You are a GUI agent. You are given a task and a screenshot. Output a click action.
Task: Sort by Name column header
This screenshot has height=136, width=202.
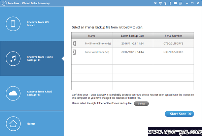92,36
